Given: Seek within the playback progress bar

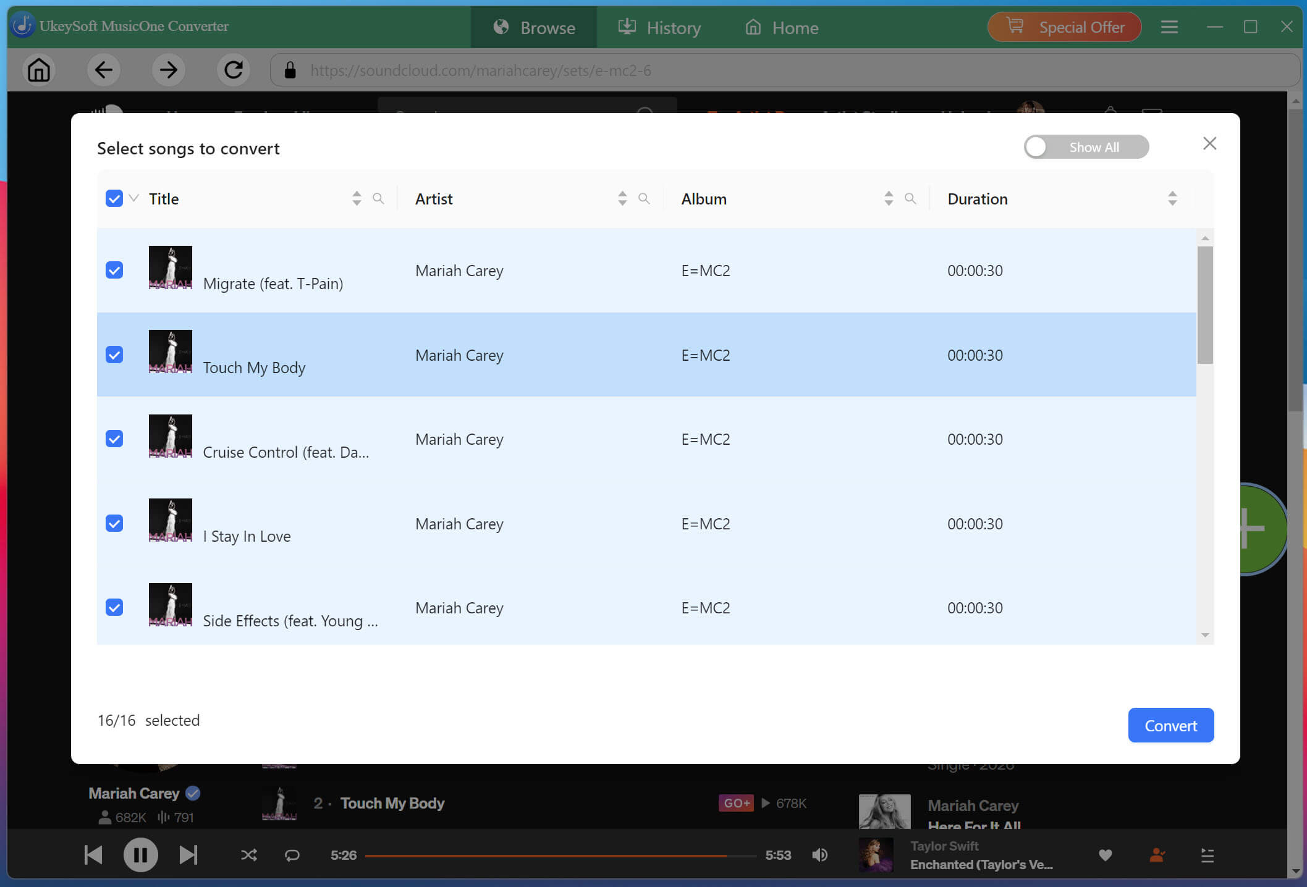Looking at the screenshot, I should 560,855.
